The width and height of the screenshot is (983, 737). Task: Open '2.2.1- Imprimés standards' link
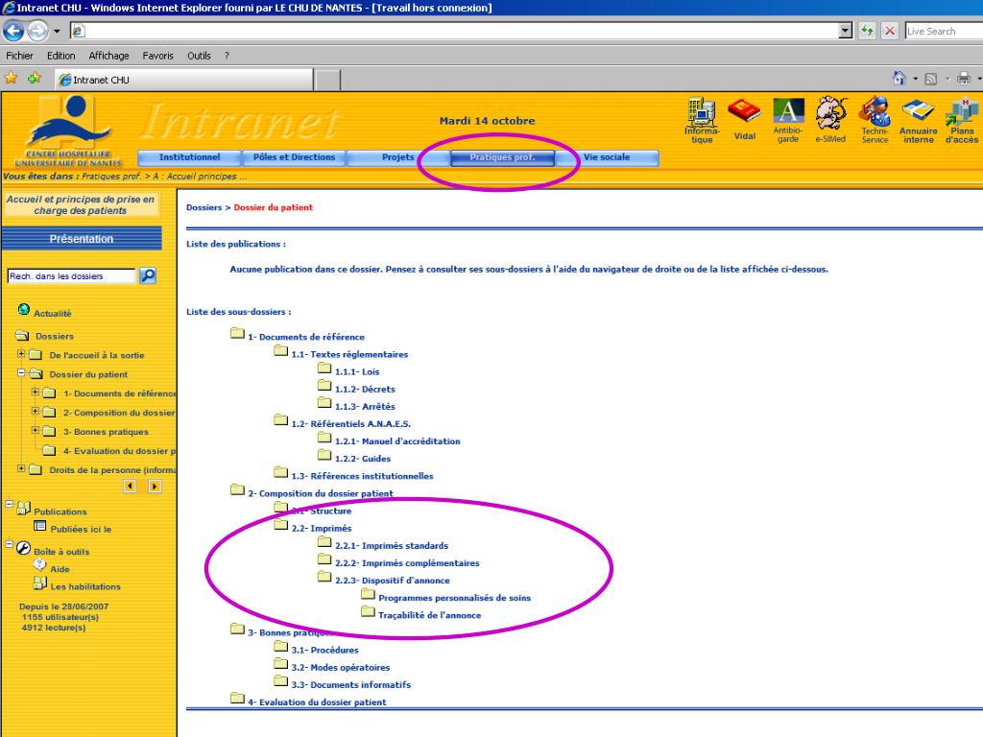[x=392, y=546]
